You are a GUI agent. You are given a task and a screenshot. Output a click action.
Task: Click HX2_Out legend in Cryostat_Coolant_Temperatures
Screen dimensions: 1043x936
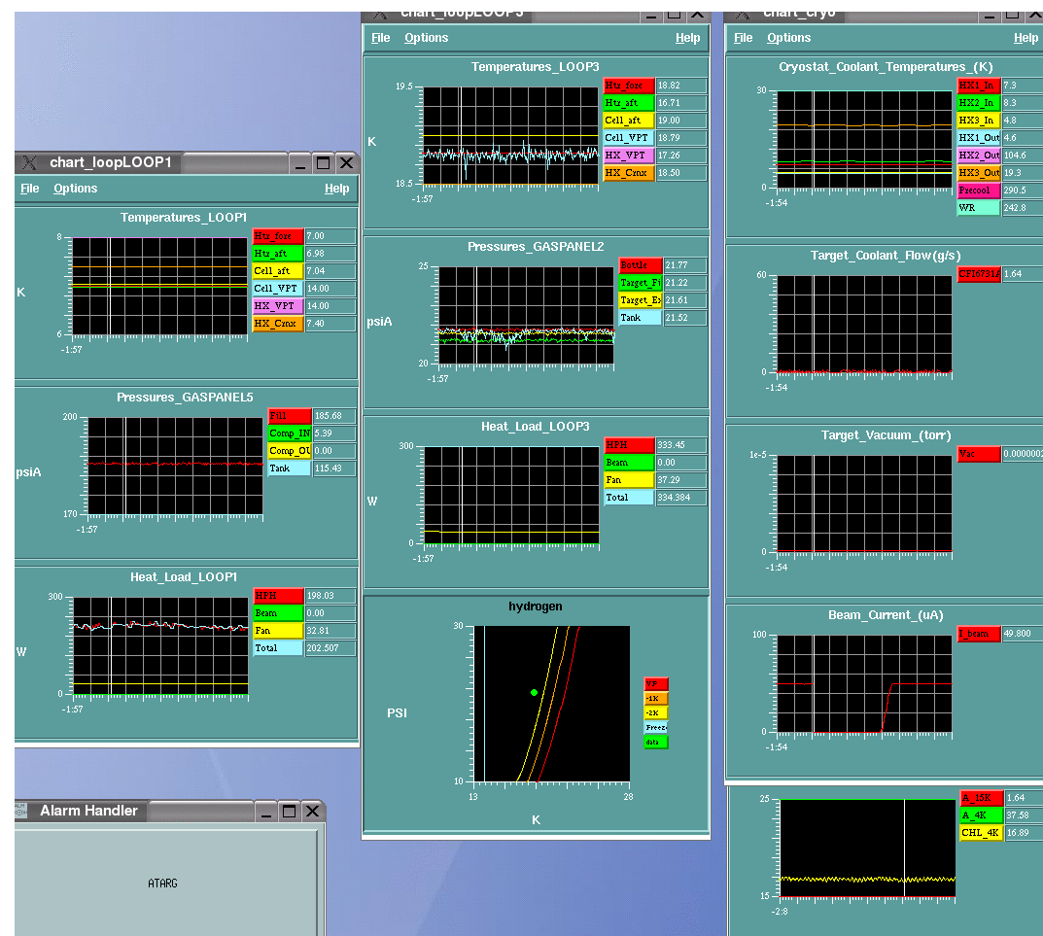click(979, 155)
